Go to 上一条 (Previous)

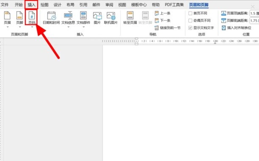pyautogui.click(x=163, y=13)
